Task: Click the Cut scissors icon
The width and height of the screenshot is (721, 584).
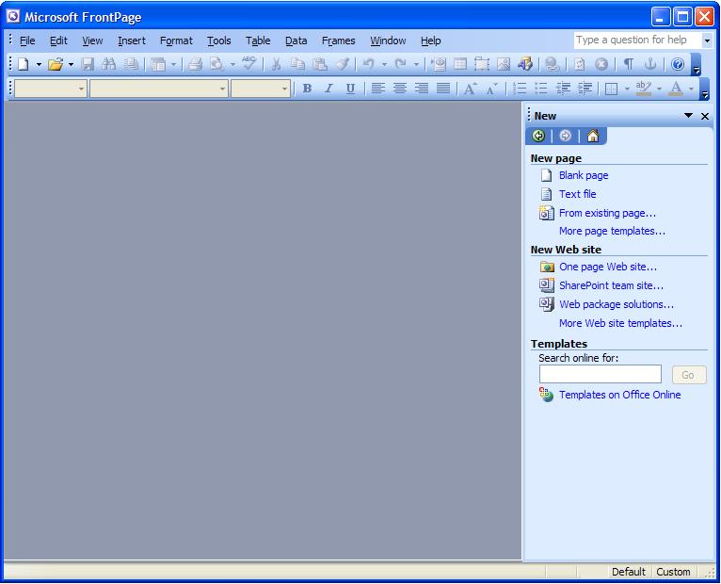Action: point(276,64)
